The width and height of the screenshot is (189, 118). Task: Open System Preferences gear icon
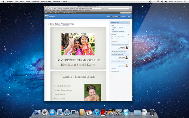coord(119,112)
